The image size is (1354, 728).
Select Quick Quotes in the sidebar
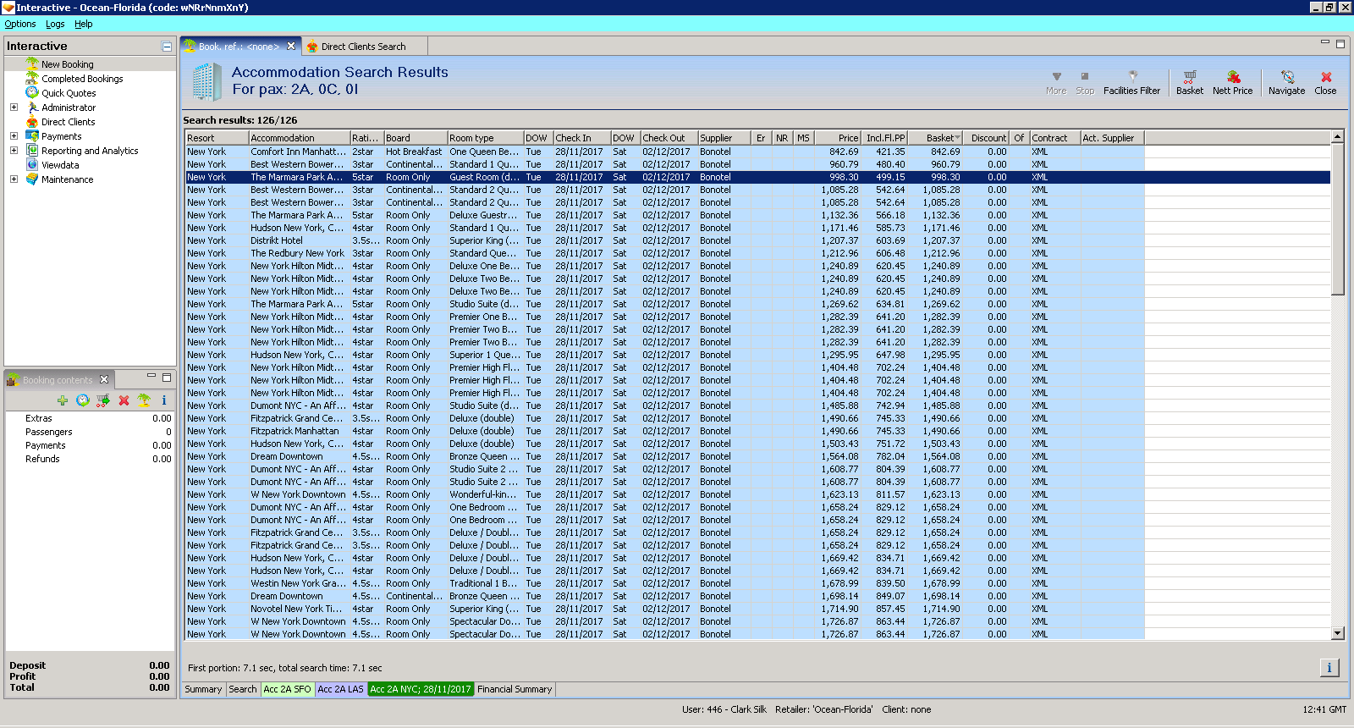click(69, 93)
